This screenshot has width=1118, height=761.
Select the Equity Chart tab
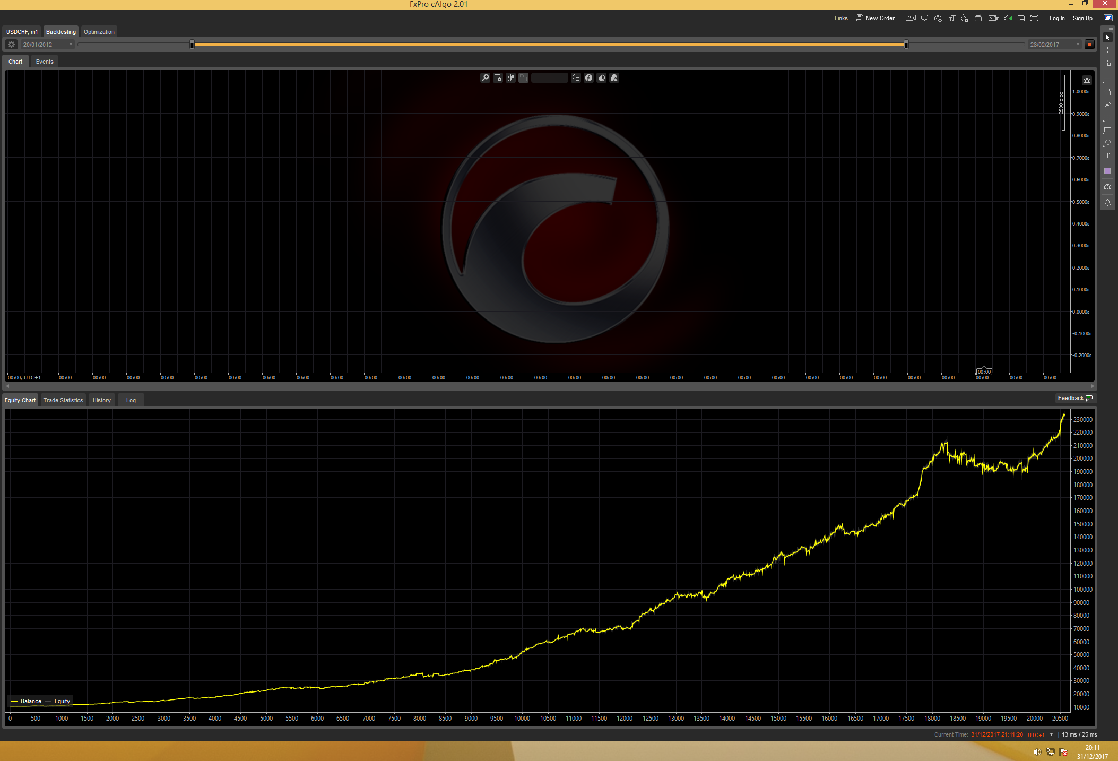coord(20,400)
